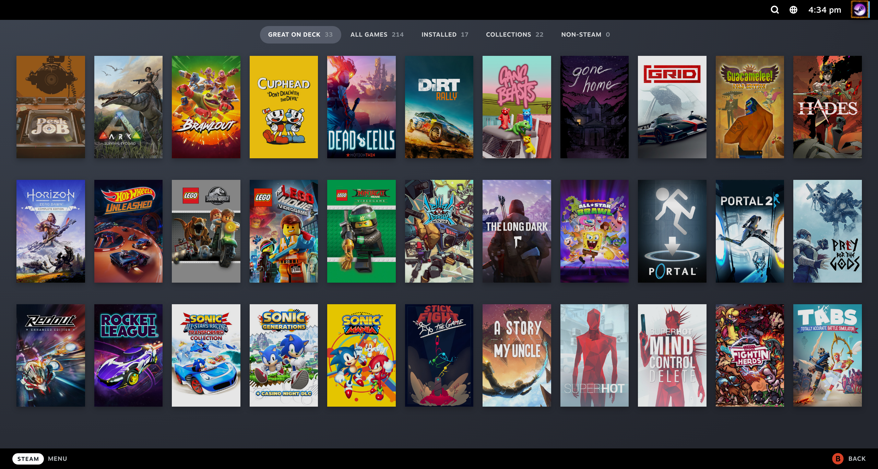
Task: Open Redout Enhanced Edition tile
Action: [x=51, y=355]
